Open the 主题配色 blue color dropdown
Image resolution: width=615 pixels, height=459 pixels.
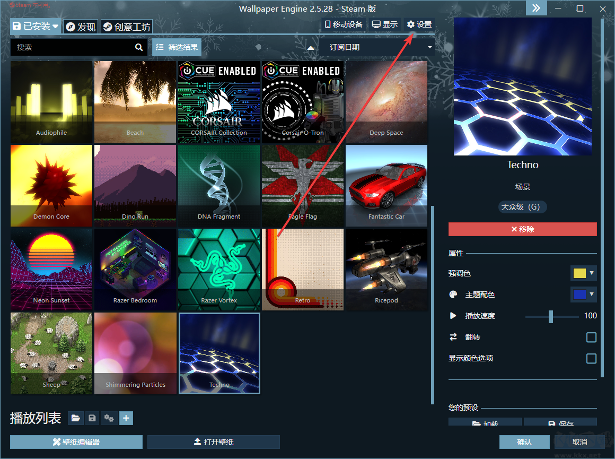coord(583,295)
